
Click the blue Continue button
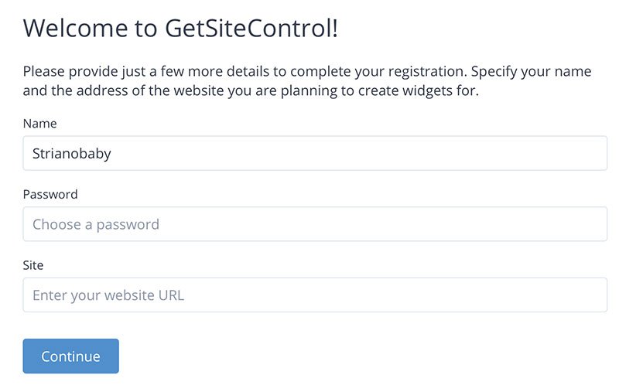(x=70, y=356)
